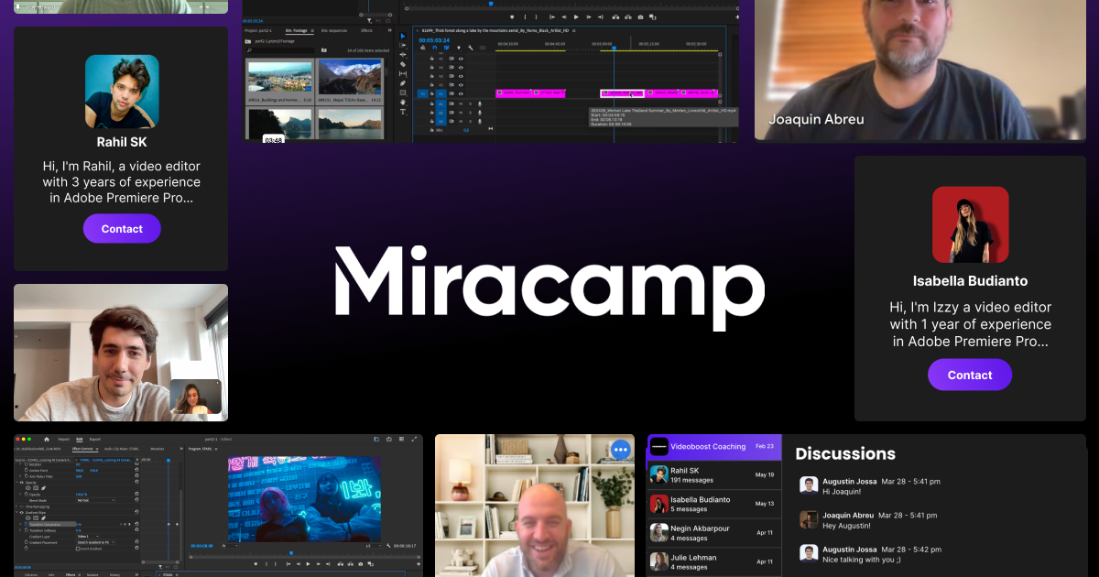The width and height of the screenshot is (1099, 577).
Task: Select the Ripple Edit tool
Action: pyautogui.click(x=403, y=55)
